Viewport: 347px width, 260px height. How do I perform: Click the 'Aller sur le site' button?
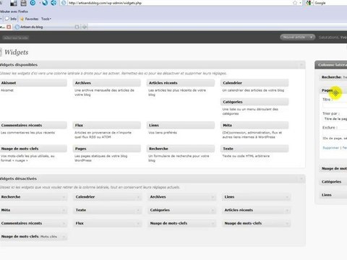(x=15, y=38)
